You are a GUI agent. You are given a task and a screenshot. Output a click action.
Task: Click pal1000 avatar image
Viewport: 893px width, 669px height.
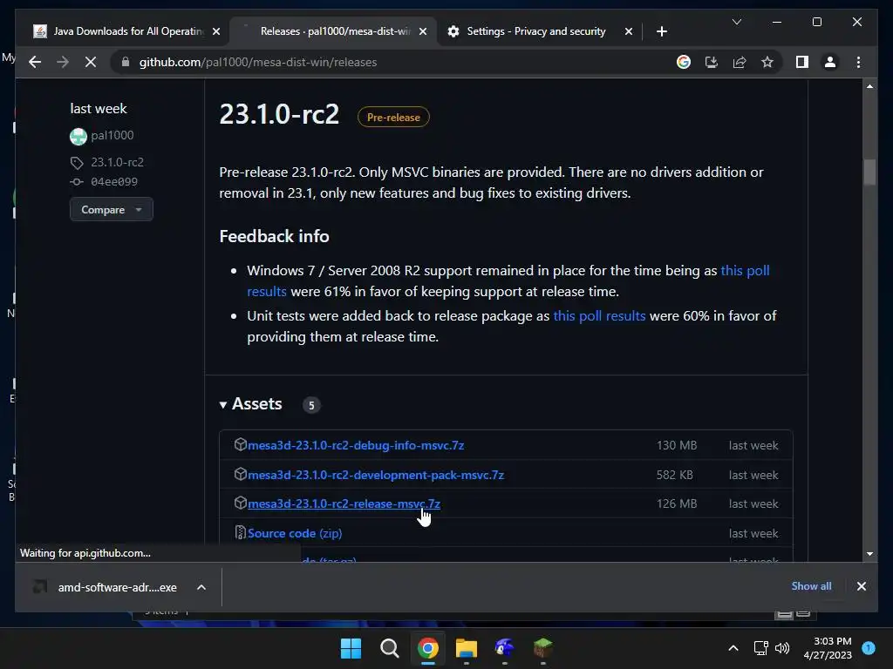78,137
